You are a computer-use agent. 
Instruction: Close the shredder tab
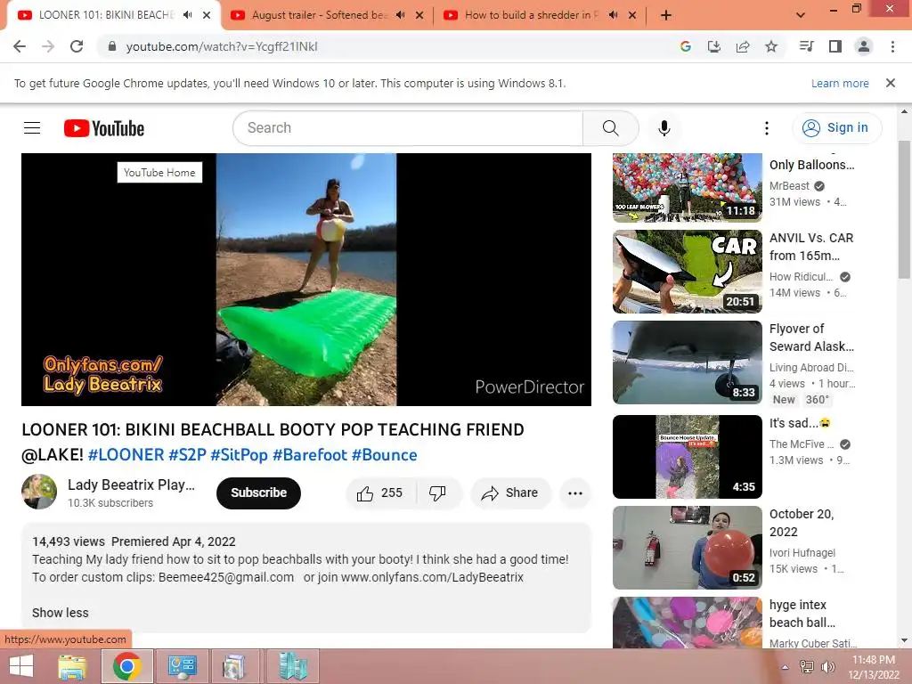(x=632, y=15)
